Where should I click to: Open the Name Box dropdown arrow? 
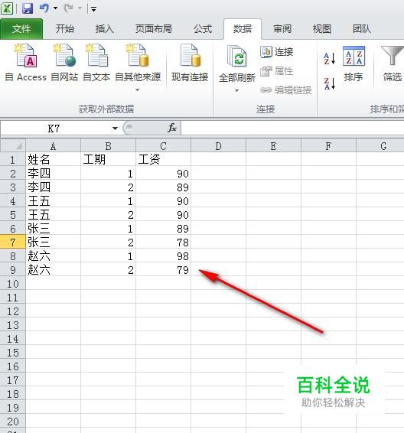[x=115, y=128]
